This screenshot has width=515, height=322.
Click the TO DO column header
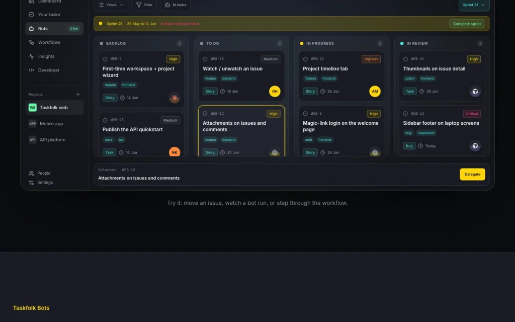(213, 43)
